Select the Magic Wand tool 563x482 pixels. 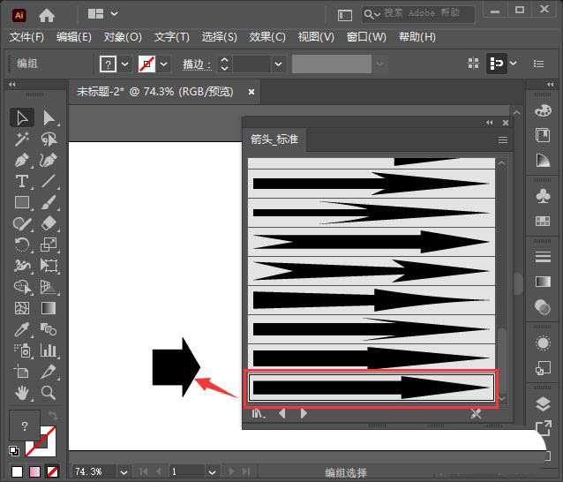(22, 139)
